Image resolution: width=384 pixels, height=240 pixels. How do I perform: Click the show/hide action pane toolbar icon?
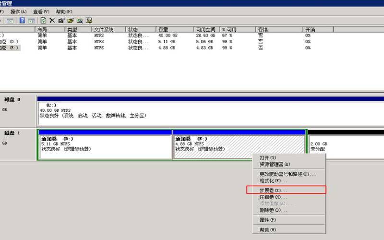click(x=31, y=21)
